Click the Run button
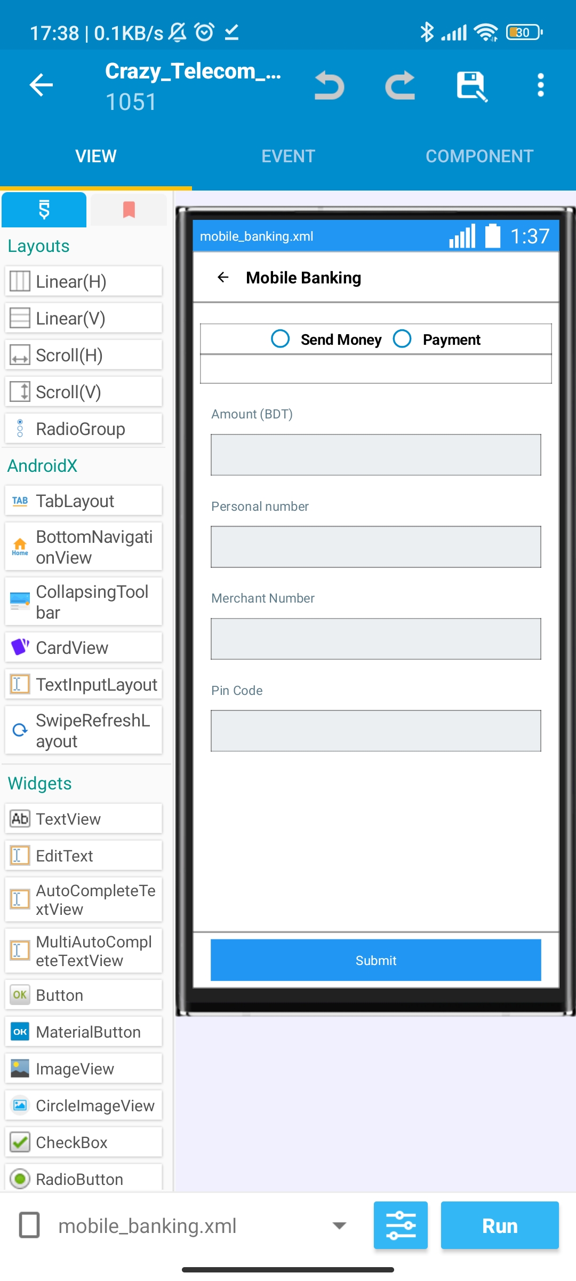This screenshot has height=1281, width=576. pyautogui.click(x=500, y=1225)
